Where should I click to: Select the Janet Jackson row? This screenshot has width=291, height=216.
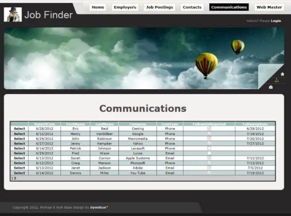(19, 168)
